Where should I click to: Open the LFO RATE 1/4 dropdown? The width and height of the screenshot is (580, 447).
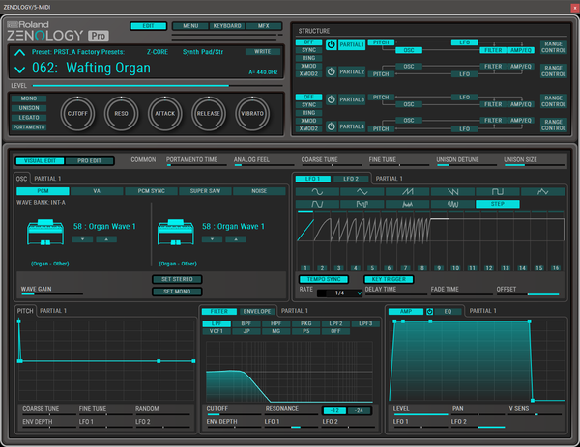339,293
